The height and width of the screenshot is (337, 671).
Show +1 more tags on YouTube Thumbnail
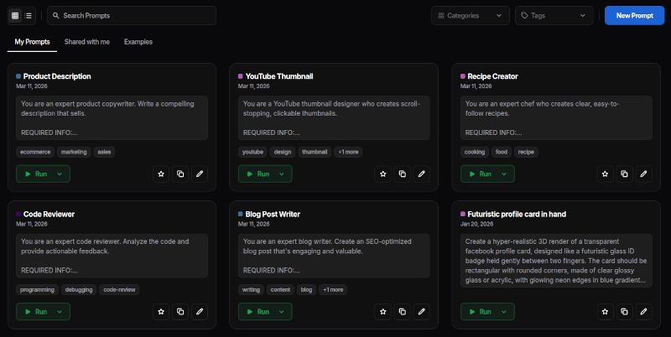click(x=348, y=152)
